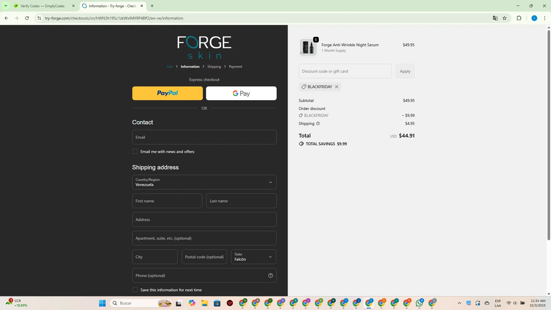Reload the checkout page
This screenshot has width=551, height=310.
[x=27, y=18]
